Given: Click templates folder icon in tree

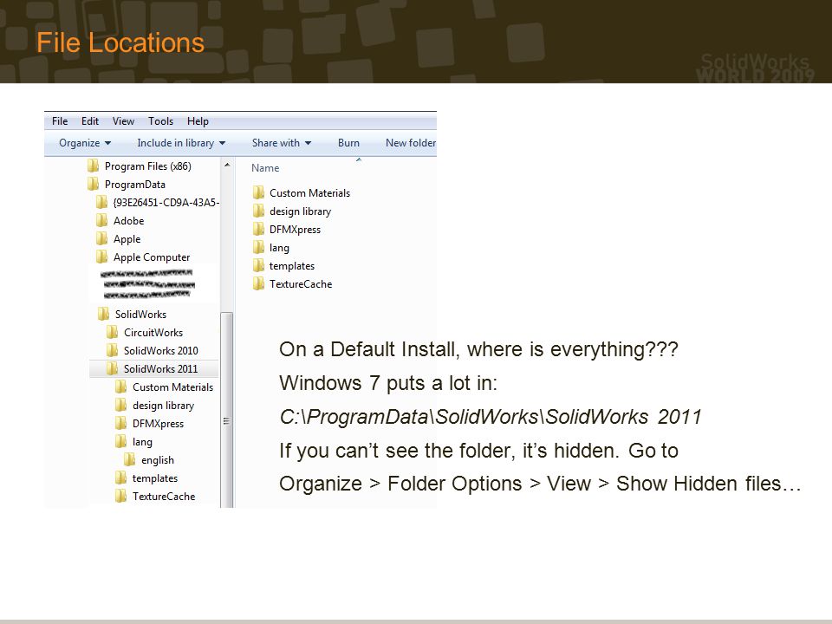Looking at the screenshot, I should tap(120, 478).
